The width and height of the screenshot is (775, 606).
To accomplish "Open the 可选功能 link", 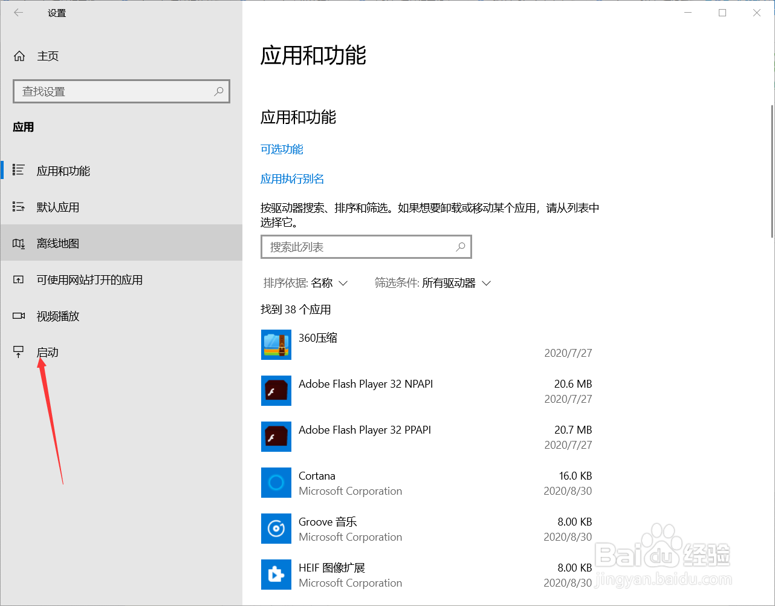I will tap(282, 149).
